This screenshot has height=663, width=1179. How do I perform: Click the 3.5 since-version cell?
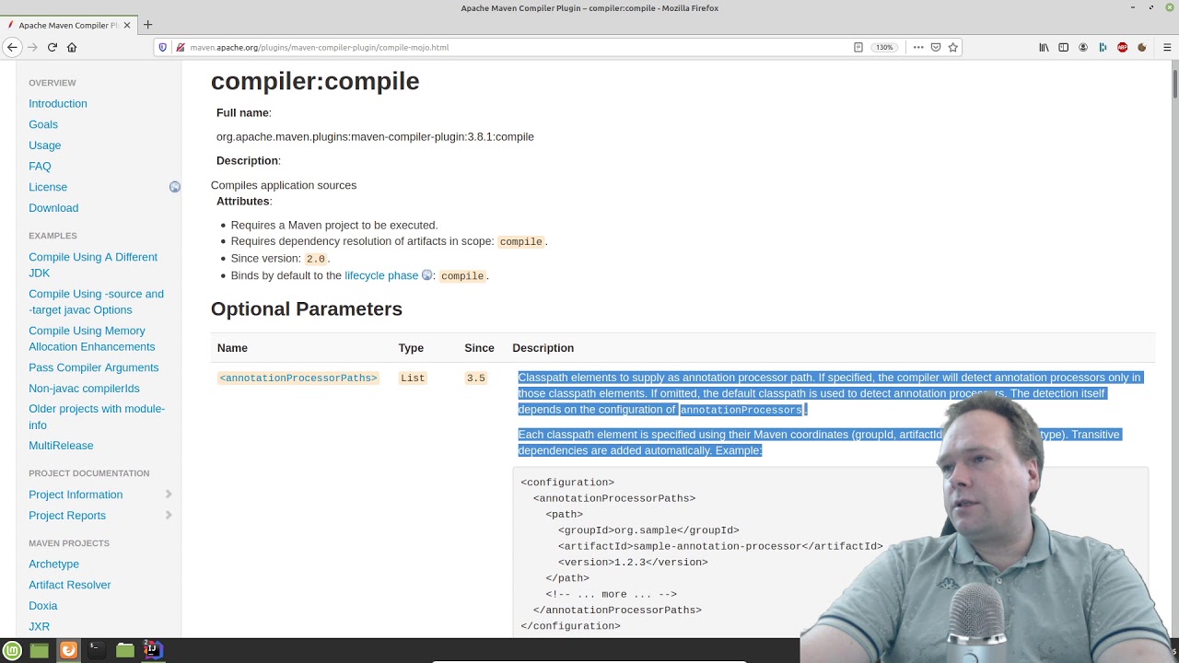[475, 378]
